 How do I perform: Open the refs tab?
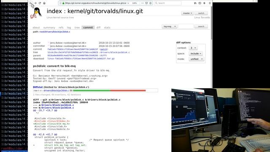(61, 27)
